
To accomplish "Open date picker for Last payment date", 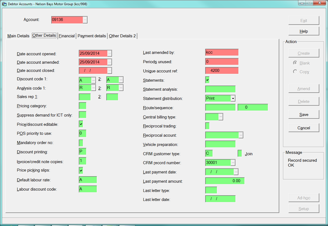I will (236, 172).
